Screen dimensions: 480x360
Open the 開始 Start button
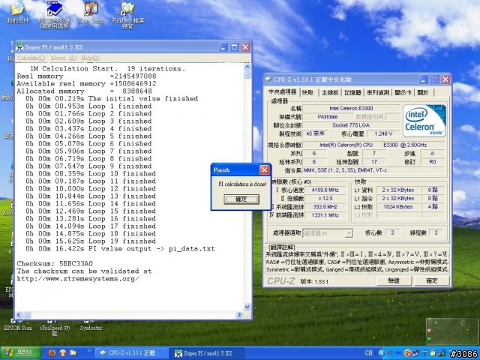tap(21, 353)
